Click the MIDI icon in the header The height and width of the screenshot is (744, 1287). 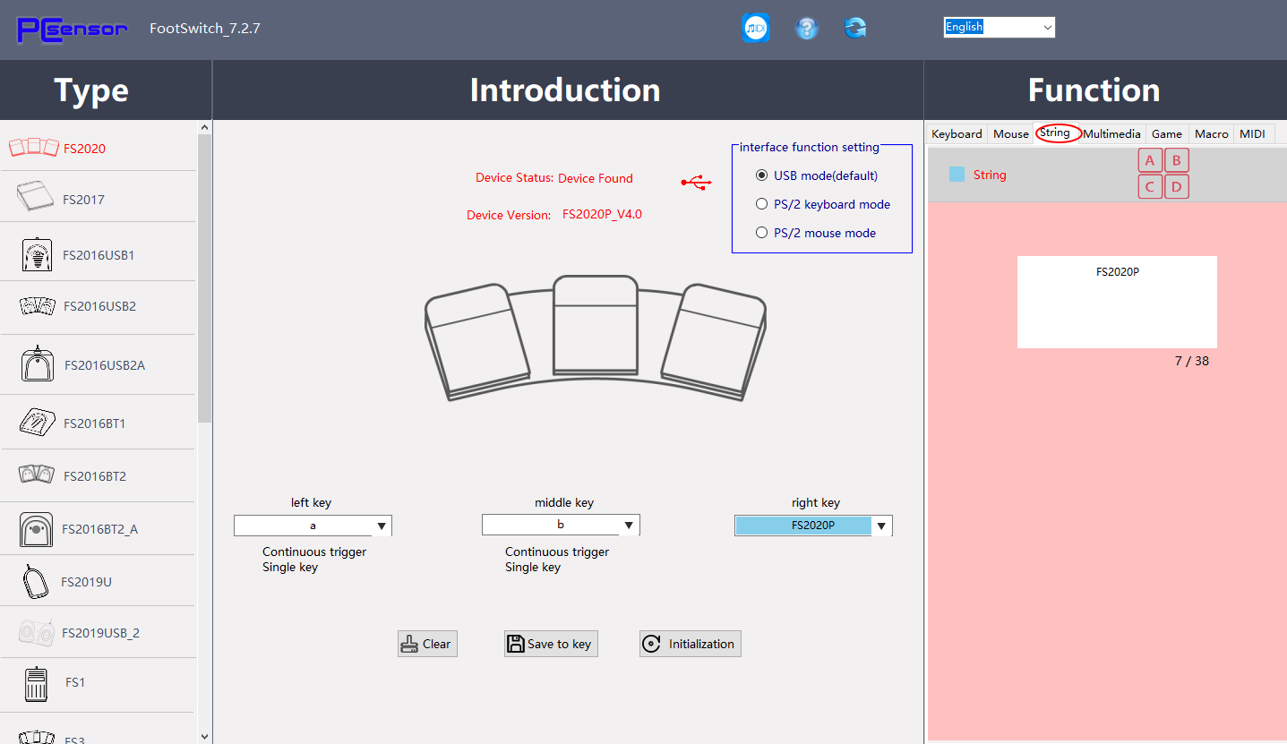(756, 28)
